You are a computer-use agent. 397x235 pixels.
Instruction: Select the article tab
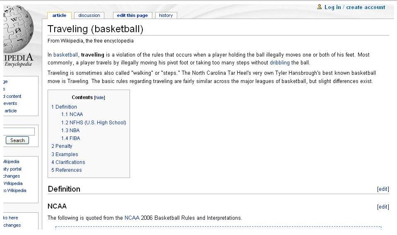[59, 15]
